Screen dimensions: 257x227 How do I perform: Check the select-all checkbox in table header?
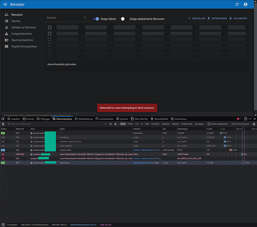(x=49, y=27)
